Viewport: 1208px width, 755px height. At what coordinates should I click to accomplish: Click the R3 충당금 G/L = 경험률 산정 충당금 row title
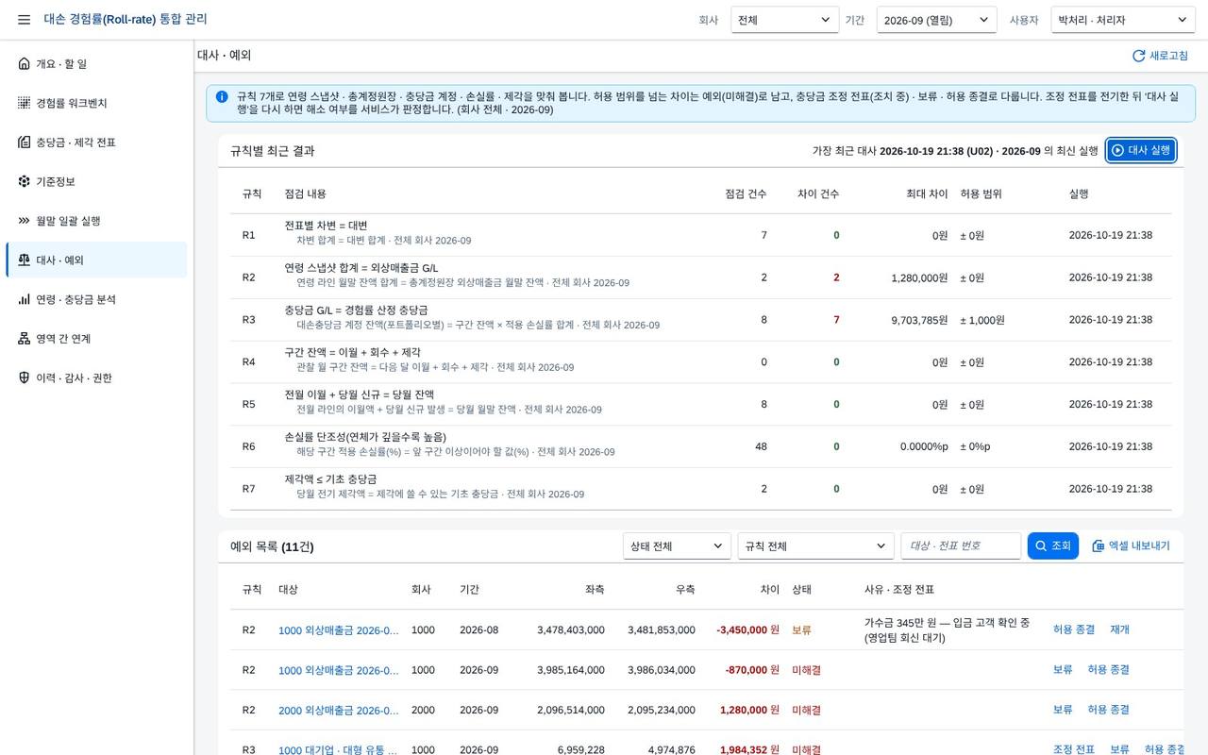click(x=356, y=310)
